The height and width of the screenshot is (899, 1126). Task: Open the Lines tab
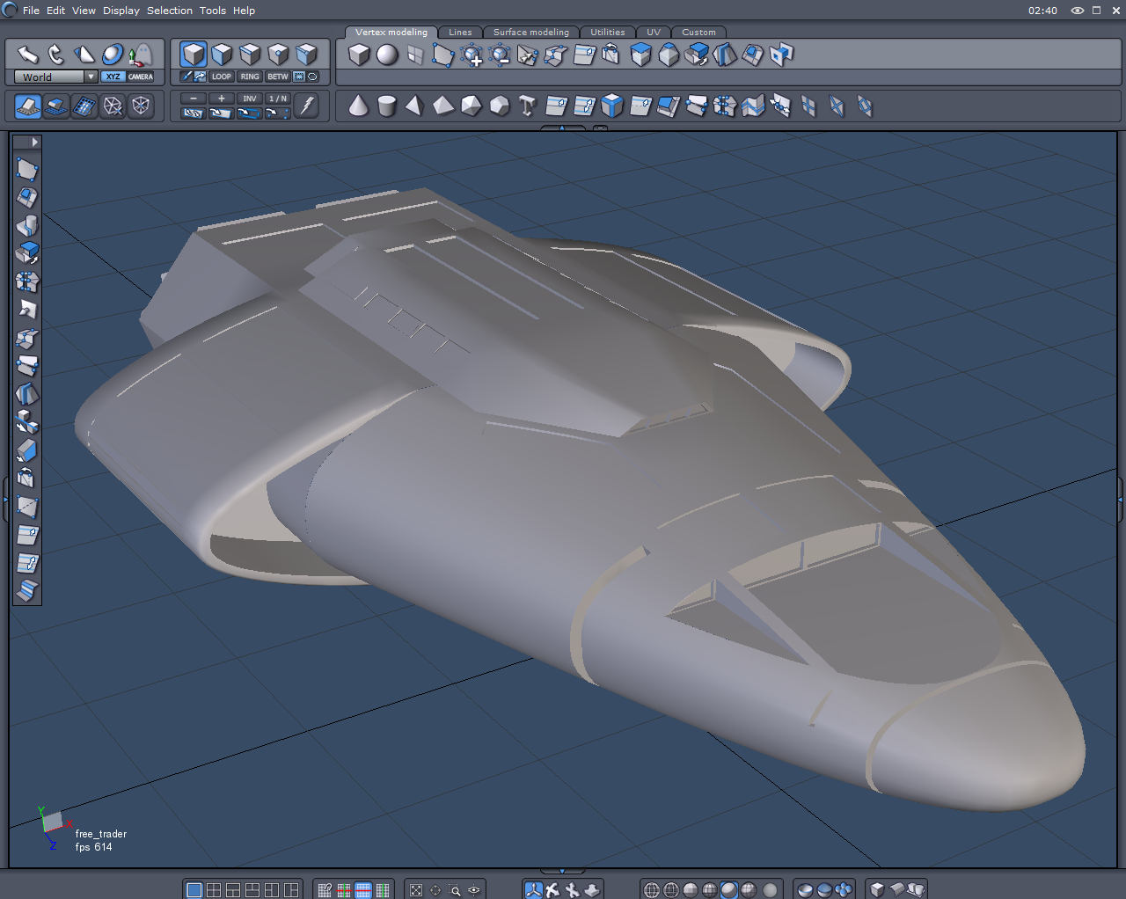[x=460, y=33]
